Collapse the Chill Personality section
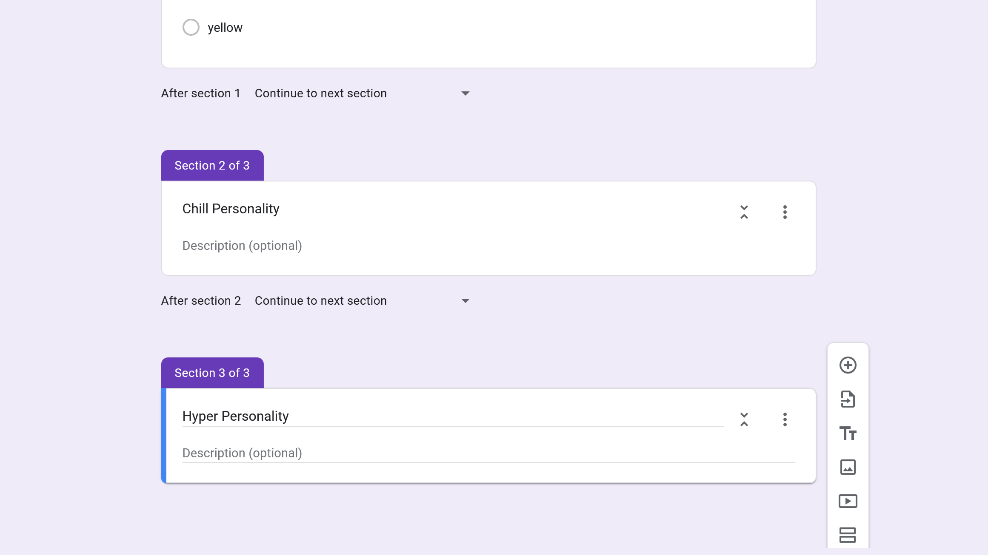Viewport: 988px width, 555px height. 744,212
